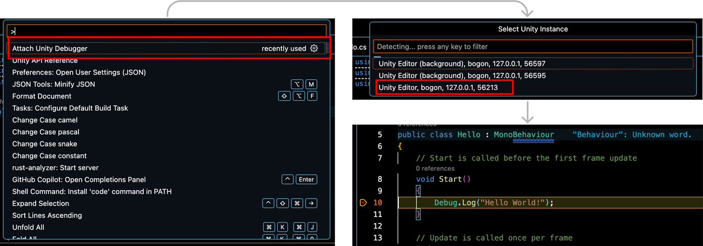This screenshot has width=703, height=246.
Task: Click the J key badge for Unfold All
Action: [311, 227]
